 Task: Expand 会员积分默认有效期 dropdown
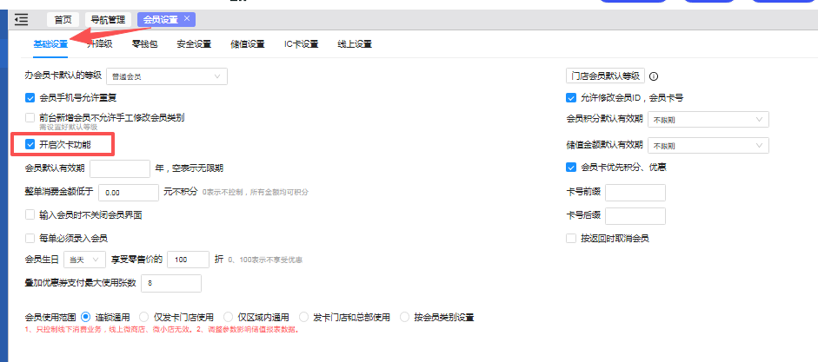click(708, 119)
